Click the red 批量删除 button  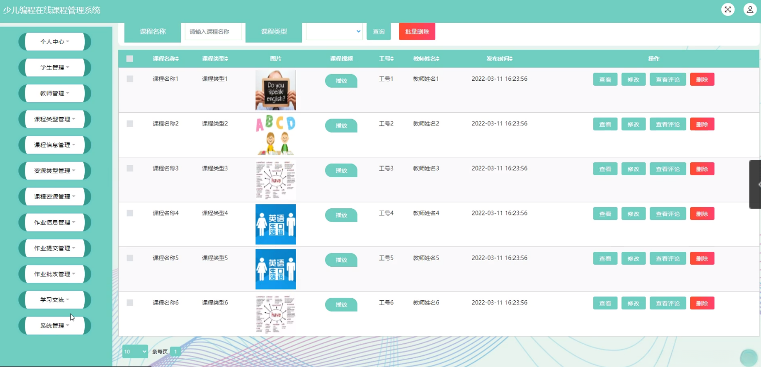[x=417, y=31]
